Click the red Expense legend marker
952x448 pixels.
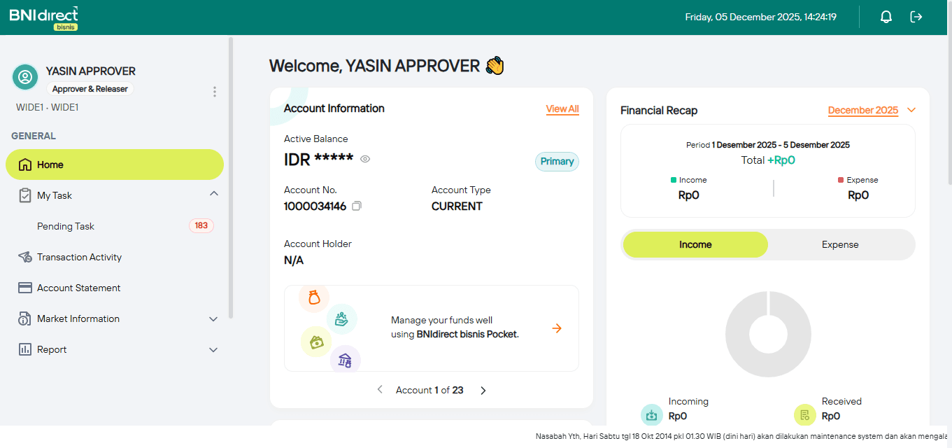(841, 180)
